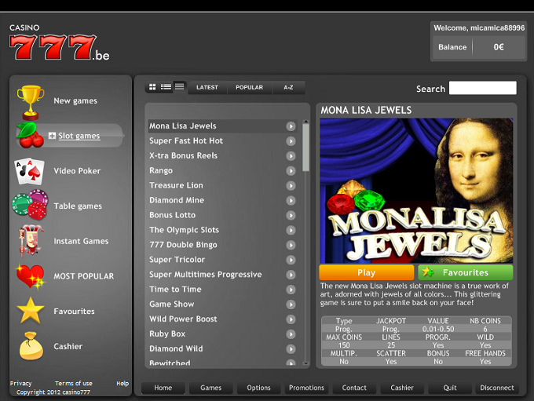Click the joker icon for Instant Games
534x401 pixels.
pyautogui.click(x=30, y=241)
